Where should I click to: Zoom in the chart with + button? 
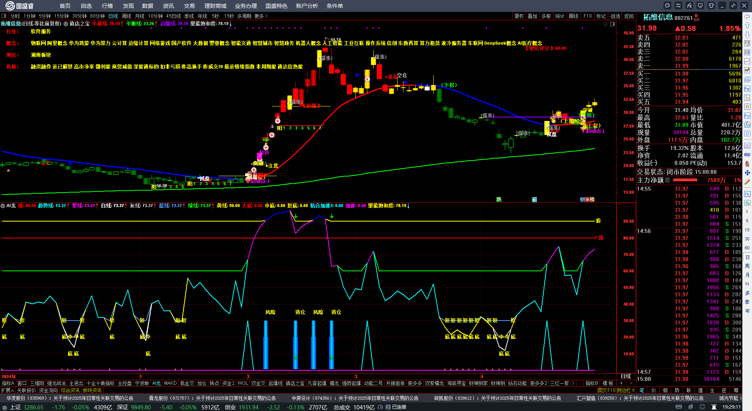[x=621, y=383]
